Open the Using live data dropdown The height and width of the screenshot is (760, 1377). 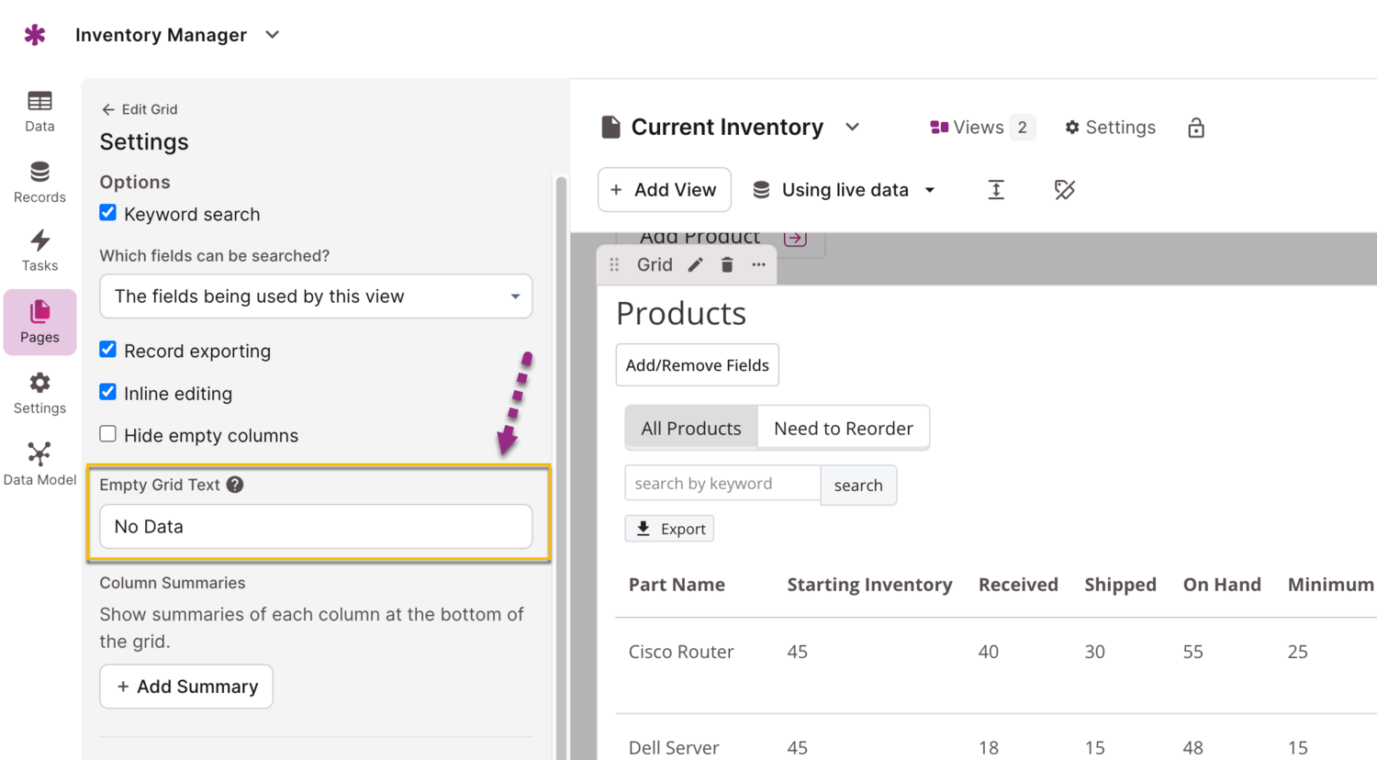click(845, 190)
